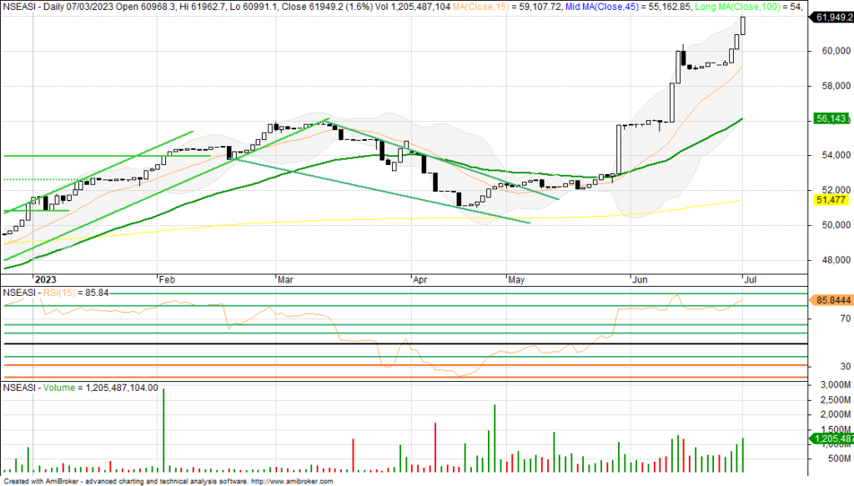Click the yellow 51,477 long MA label
This screenshot has height=486, width=854.
click(831, 200)
